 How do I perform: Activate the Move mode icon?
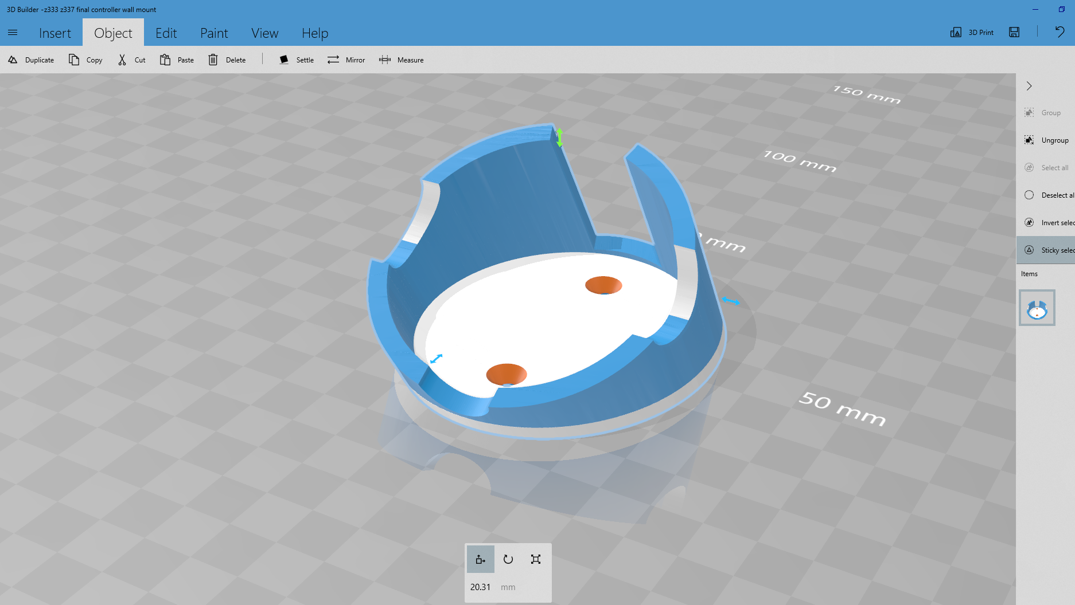(x=481, y=559)
